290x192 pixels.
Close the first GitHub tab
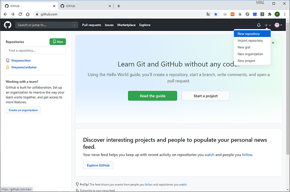tap(54, 6)
